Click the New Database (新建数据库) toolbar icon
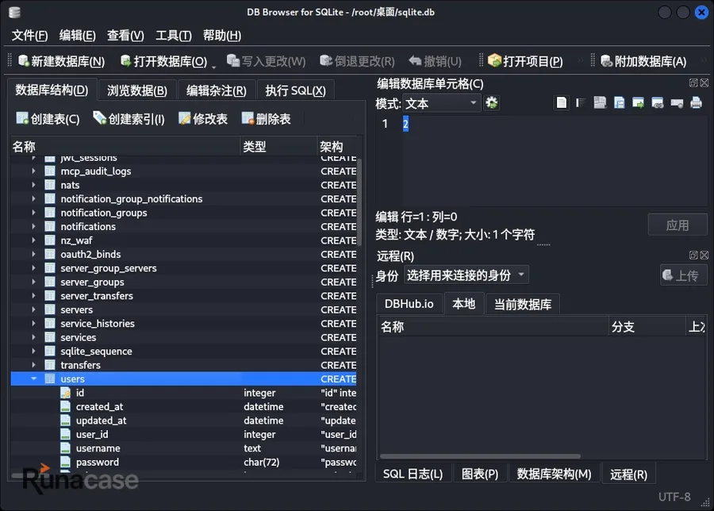Screen dimensions: 714x511 (x=23, y=60)
